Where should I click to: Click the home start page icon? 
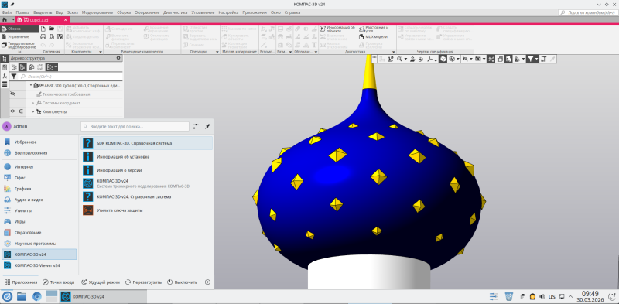(x=5, y=19)
